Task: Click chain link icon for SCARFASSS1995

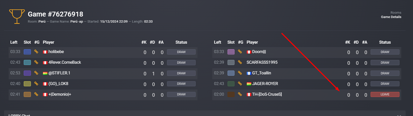Action: pos(240,62)
